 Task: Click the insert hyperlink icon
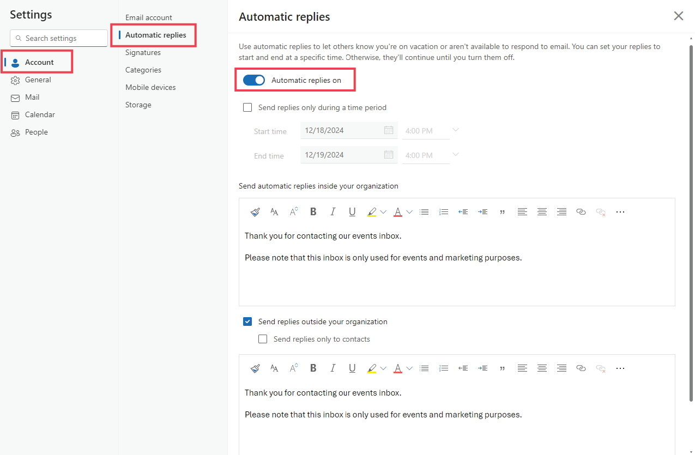(581, 211)
